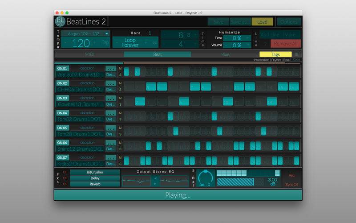
Task: Open Dvs. selector on Snare12 line
Action: click(x=111, y=149)
